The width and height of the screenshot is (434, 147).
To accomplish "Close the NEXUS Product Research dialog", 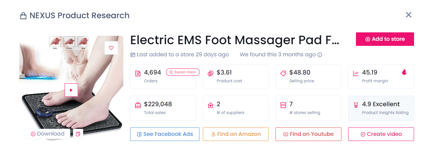I will pos(409,15).
